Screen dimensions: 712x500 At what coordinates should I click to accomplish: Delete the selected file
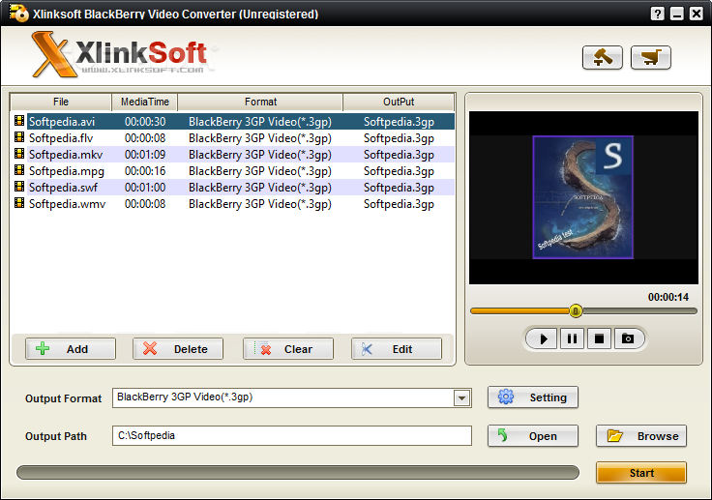coord(178,349)
